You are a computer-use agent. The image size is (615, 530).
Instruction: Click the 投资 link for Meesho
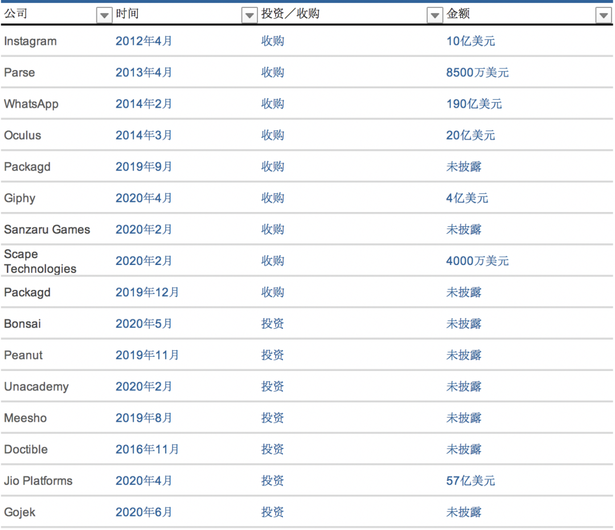click(x=273, y=417)
